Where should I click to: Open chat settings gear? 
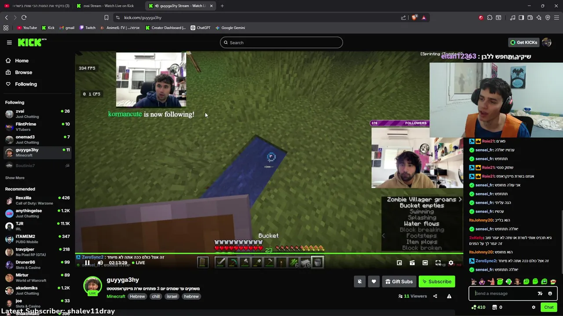pyautogui.click(x=534, y=307)
